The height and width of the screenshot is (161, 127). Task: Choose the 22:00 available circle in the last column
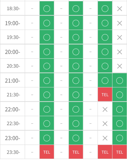click(120, 109)
